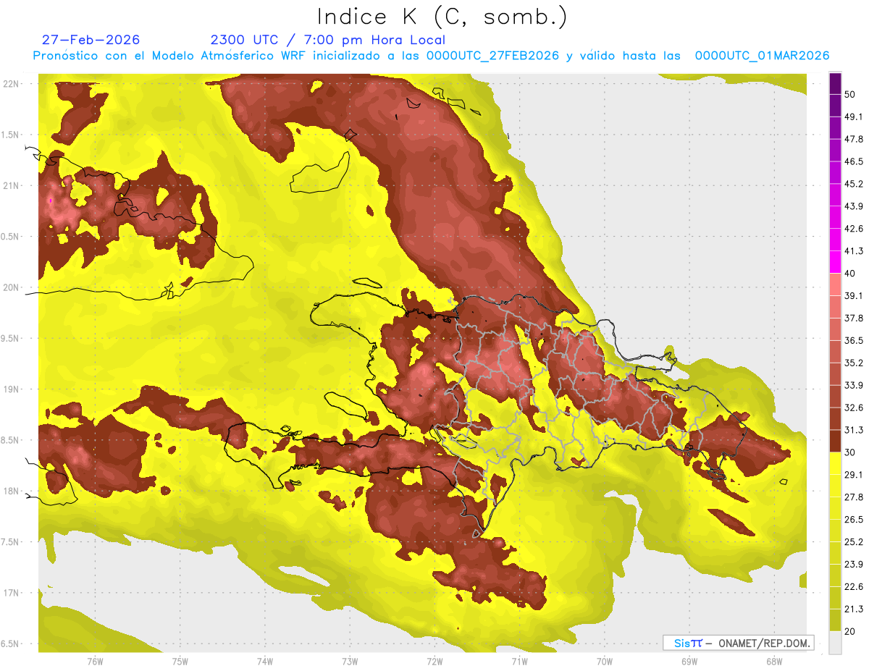Select the date text "27-Feb-2026"
The height and width of the screenshot is (671, 869).
91,41
